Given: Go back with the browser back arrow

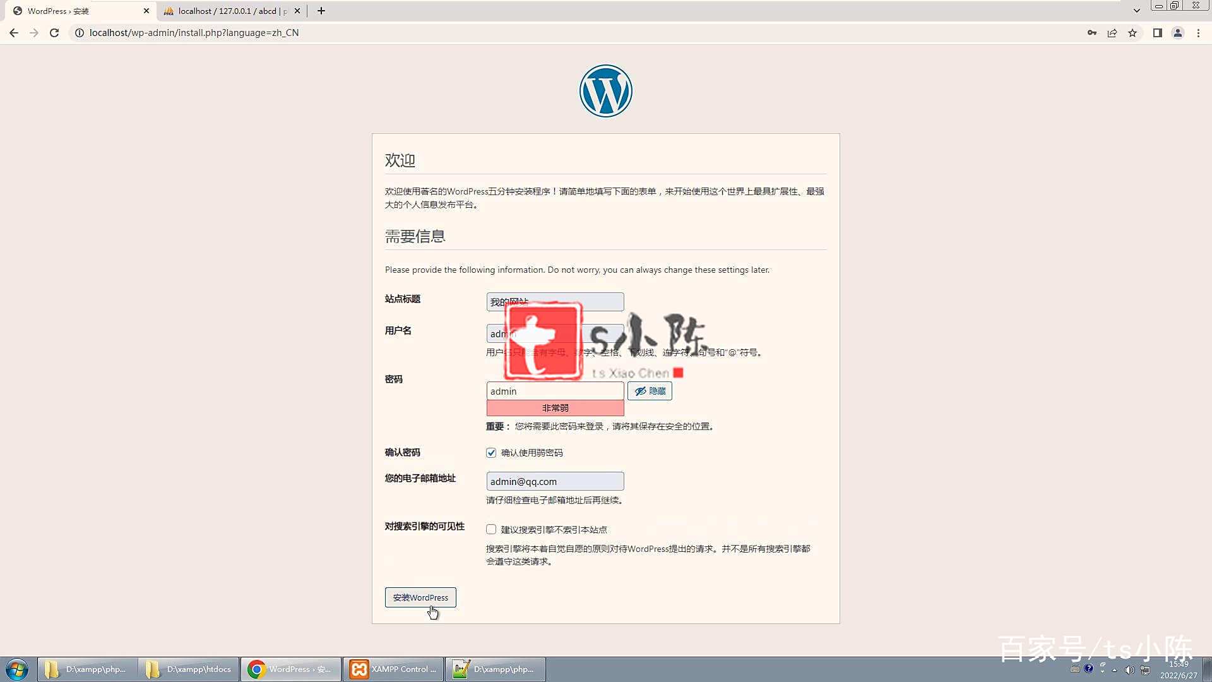Looking at the screenshot, I should [14, 33].
